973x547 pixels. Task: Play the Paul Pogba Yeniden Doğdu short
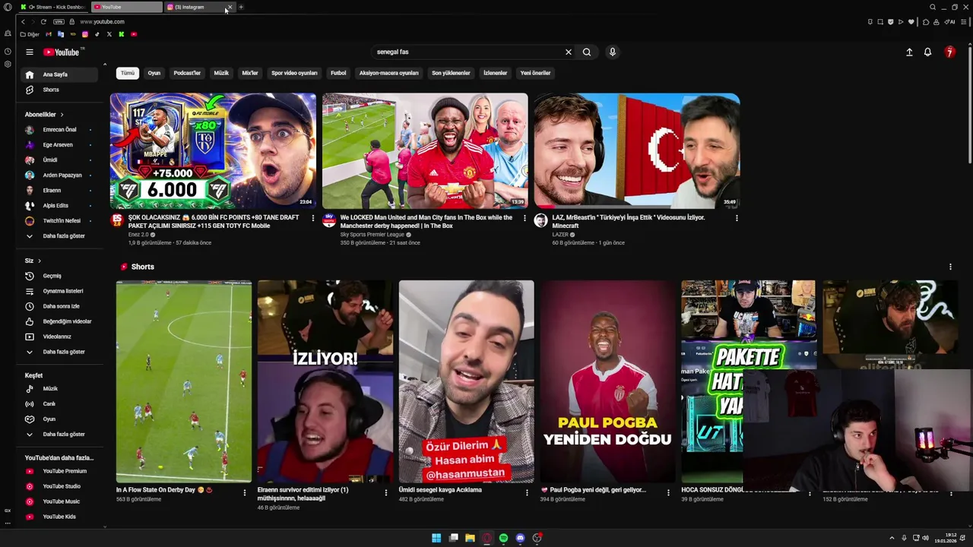(607, 381)
